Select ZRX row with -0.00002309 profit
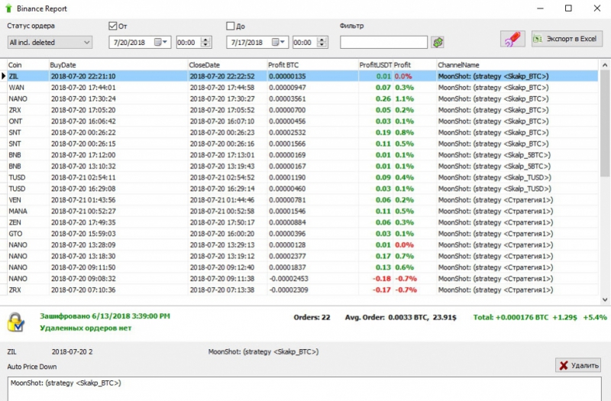Screen dimensions: 611x401 coord(302,290)
